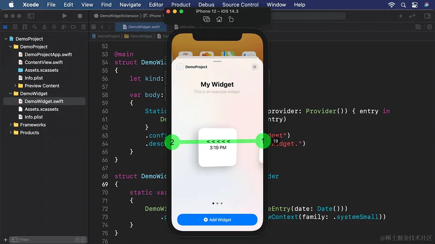The image size is (435, 244).
Task: Go forward in editor history
Action: (x=110, y=27)
